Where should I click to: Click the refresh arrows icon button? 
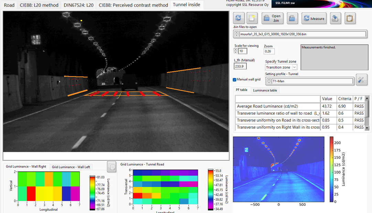[239, 18]
